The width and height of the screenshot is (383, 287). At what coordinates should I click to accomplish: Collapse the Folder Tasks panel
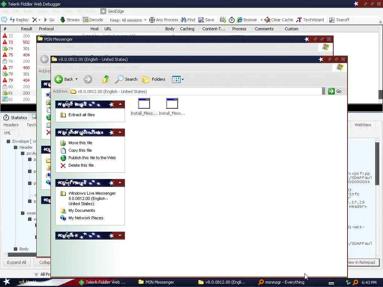pos(120,105)
